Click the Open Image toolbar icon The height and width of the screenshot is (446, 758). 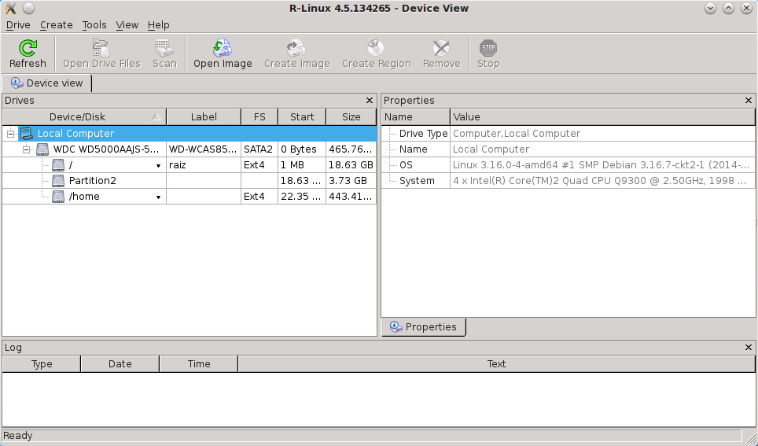(x=223, y=49)
